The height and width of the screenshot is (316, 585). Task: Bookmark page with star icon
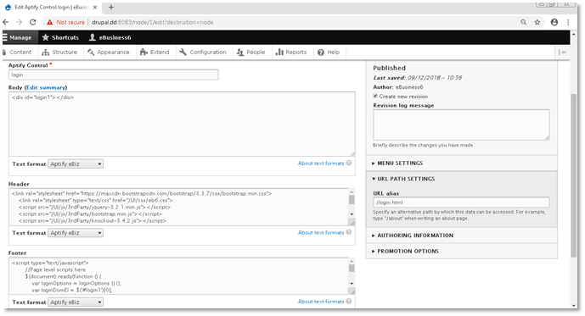[537, 22]
